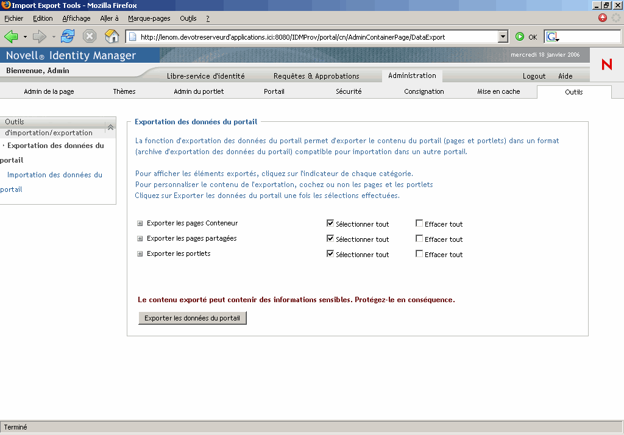Expand Exporter les pages Conteneur

(x=140, y=223)
